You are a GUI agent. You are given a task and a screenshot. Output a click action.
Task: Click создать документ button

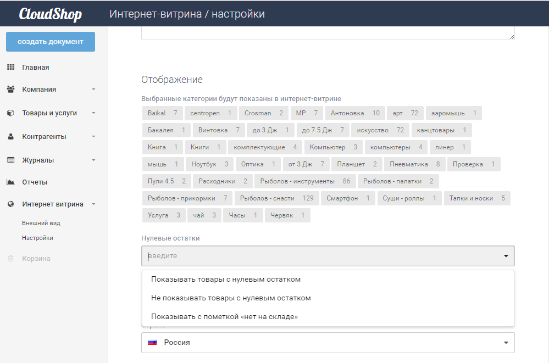point(51,42)
